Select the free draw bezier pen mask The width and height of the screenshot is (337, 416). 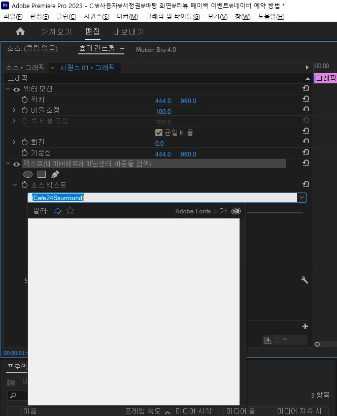tap(55, 174)
